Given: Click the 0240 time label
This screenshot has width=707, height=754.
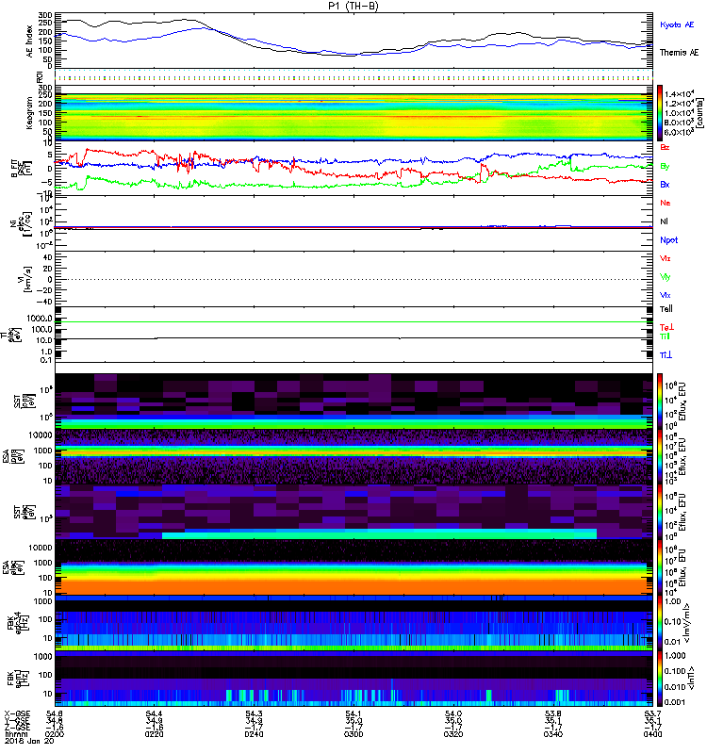Looking at the screenshot, I should [x=254, y=734].
